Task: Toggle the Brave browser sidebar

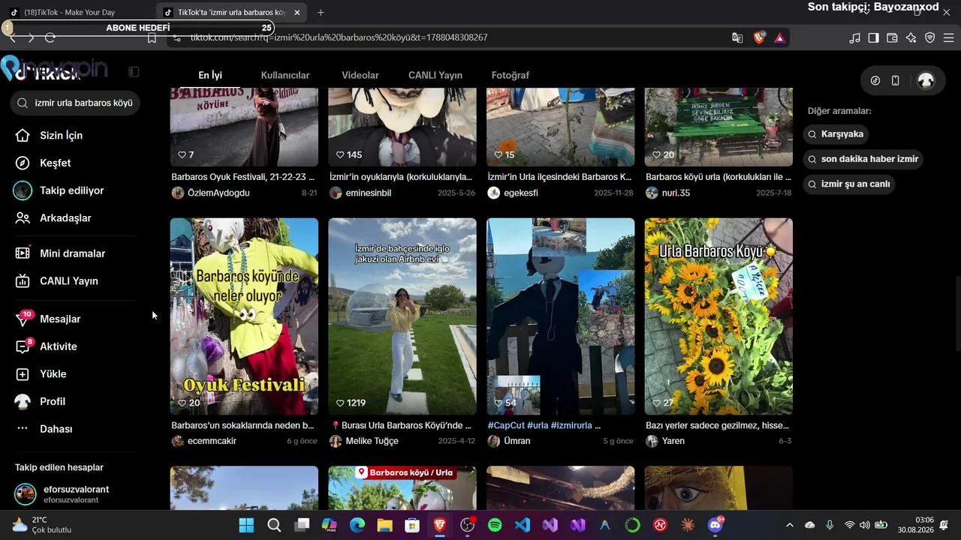Action: point(873,37)
